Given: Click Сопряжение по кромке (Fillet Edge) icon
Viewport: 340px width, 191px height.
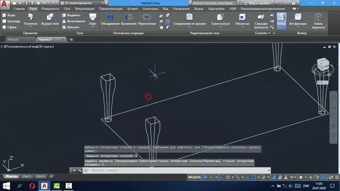Looking at the screenshot, I should click(189, 17).
